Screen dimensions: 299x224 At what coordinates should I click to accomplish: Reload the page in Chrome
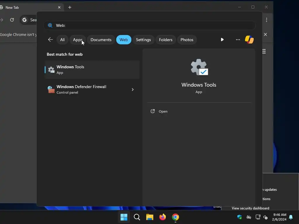tap(12, 20)
